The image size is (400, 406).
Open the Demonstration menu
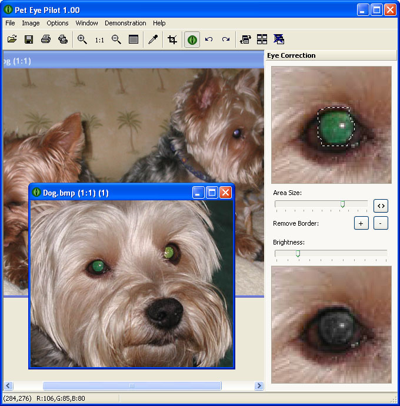click(x=125, y=23)
